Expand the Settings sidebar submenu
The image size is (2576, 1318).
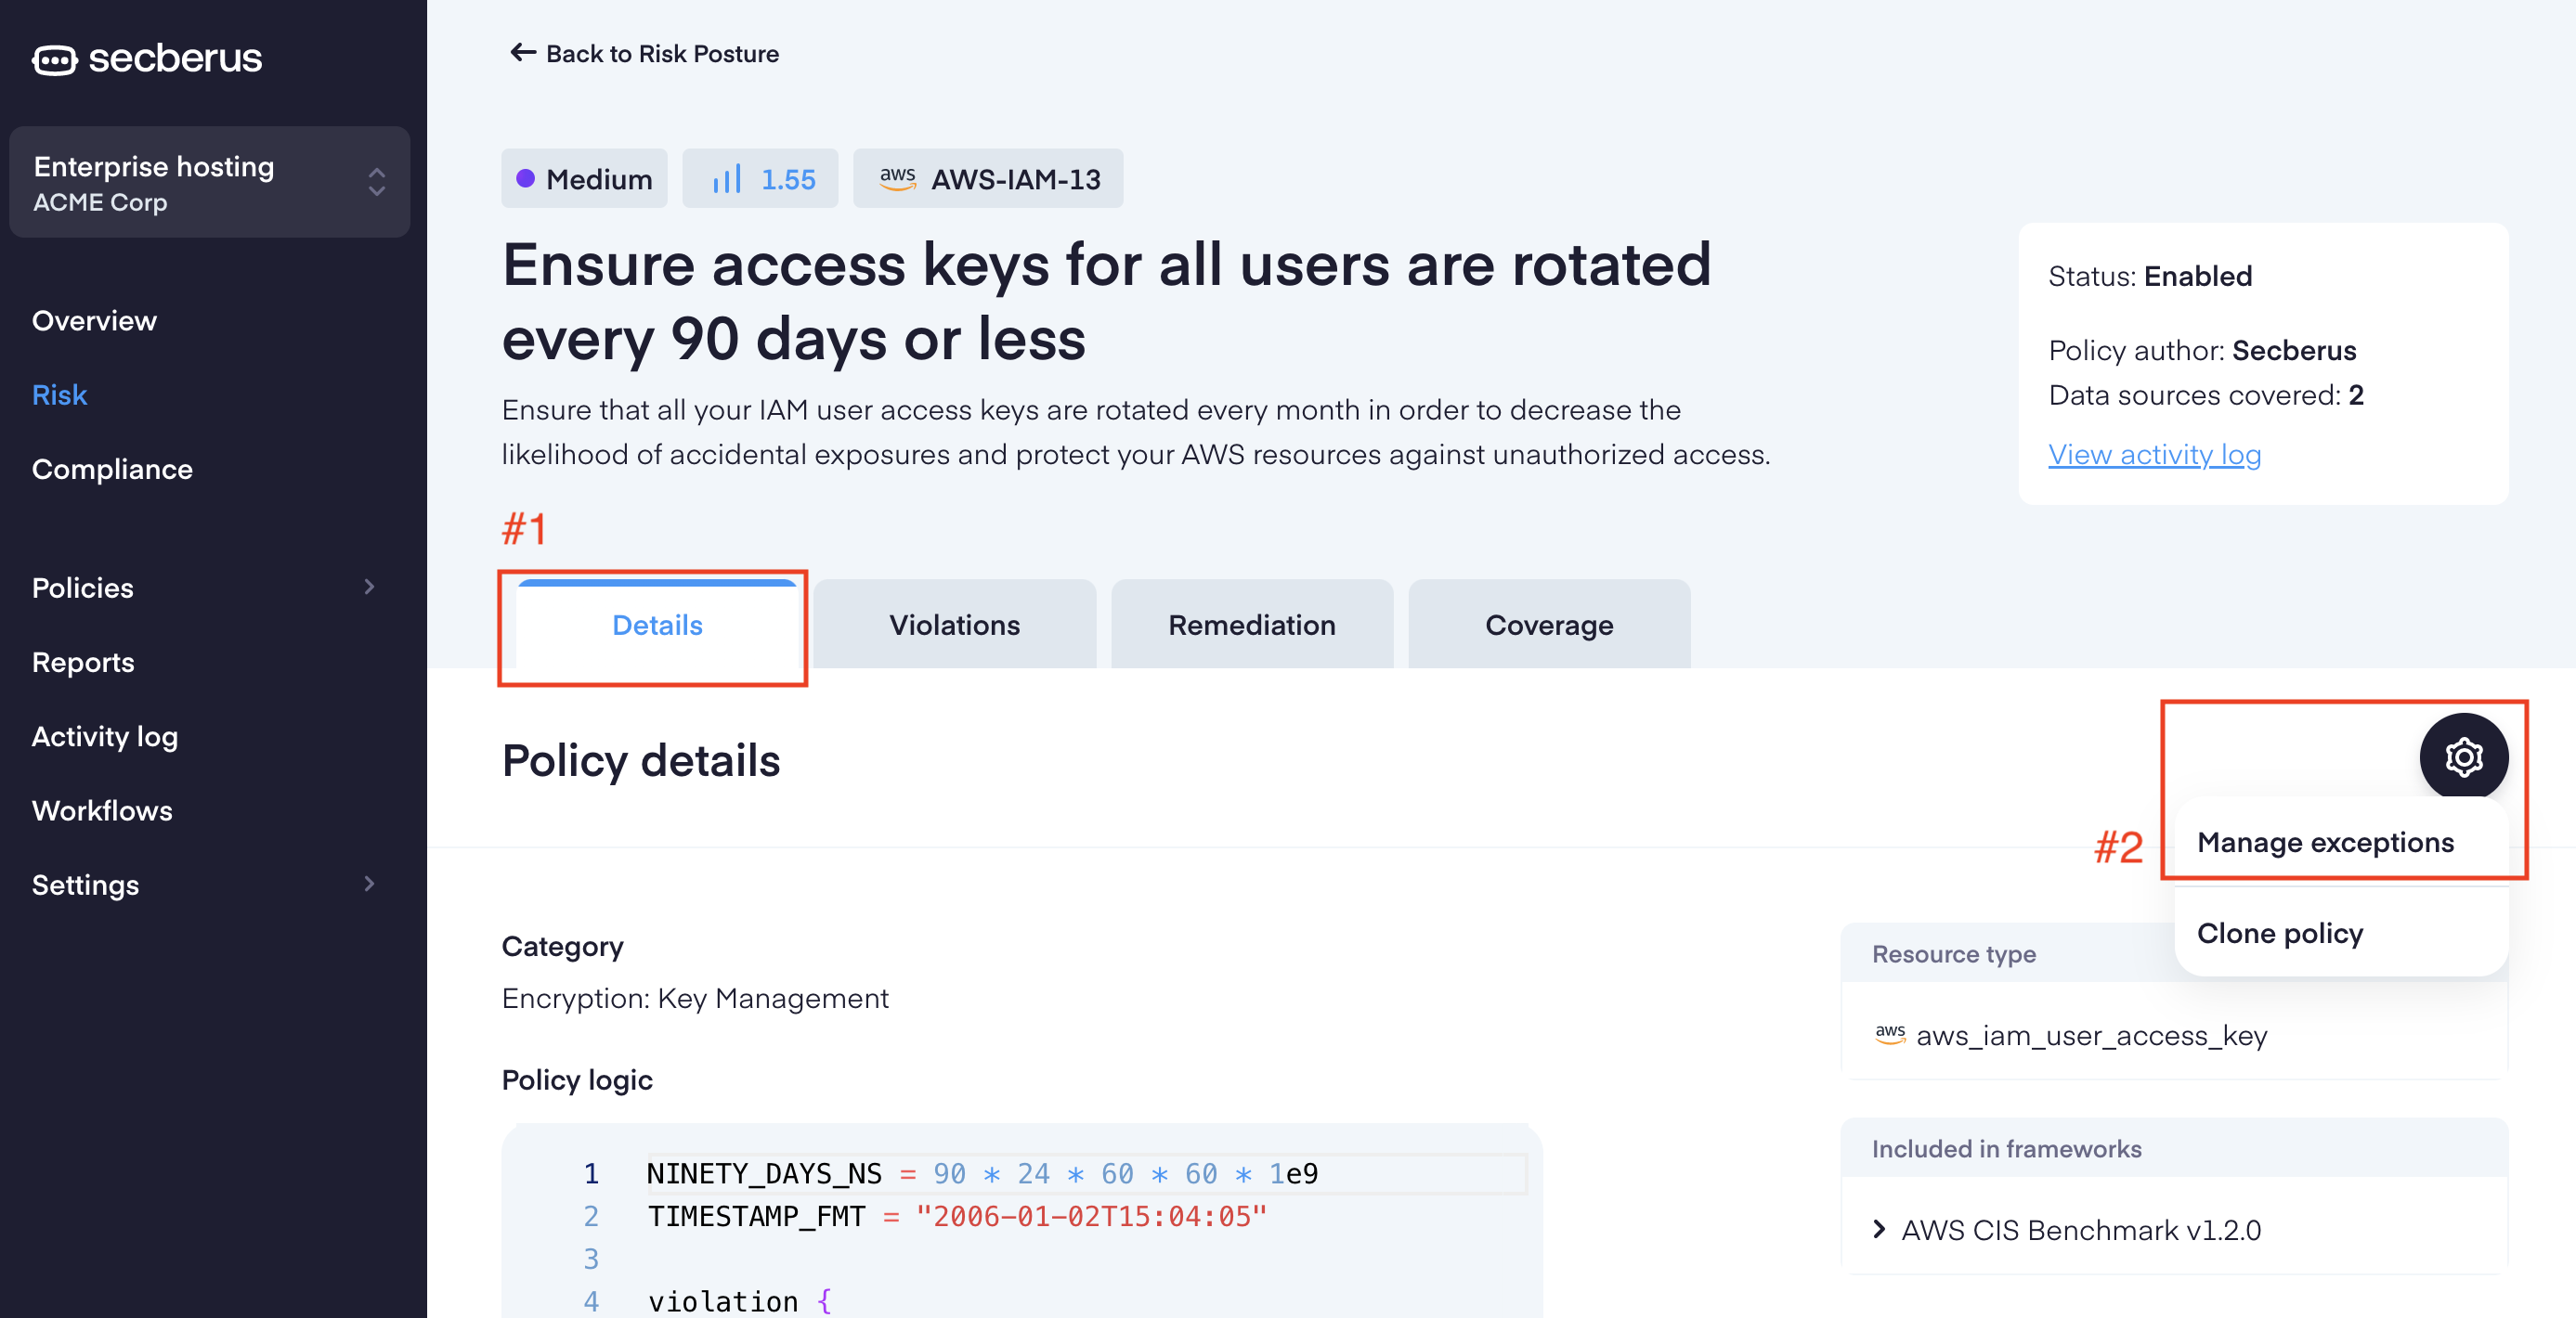[x=369, y=884]
